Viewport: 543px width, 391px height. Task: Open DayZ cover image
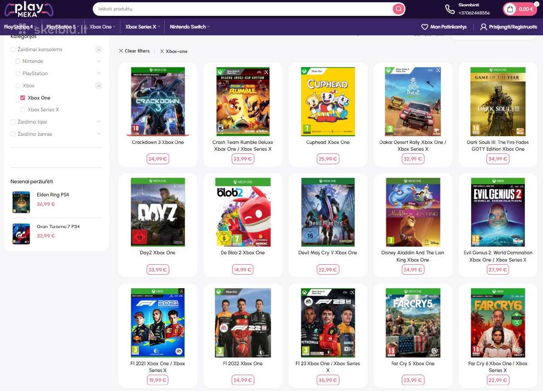[157, 212]
